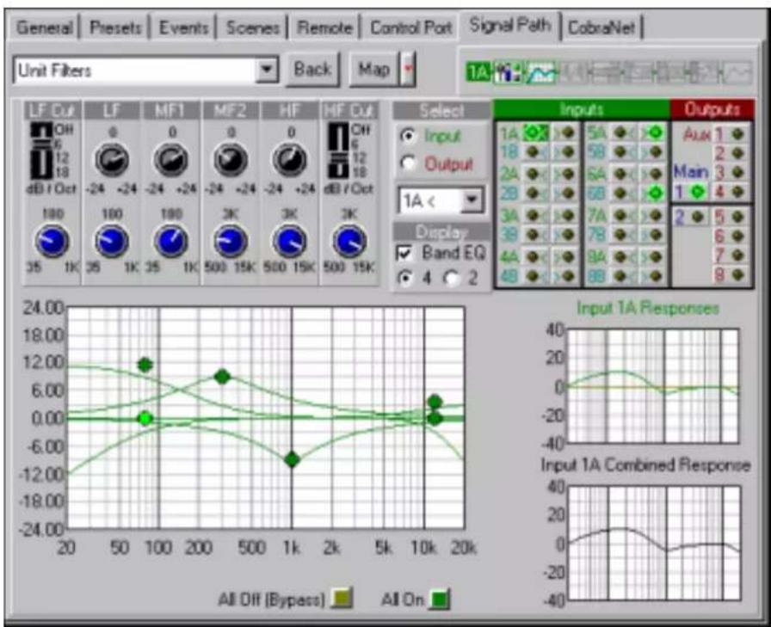Click the Back button

click(x=312, y=70)
